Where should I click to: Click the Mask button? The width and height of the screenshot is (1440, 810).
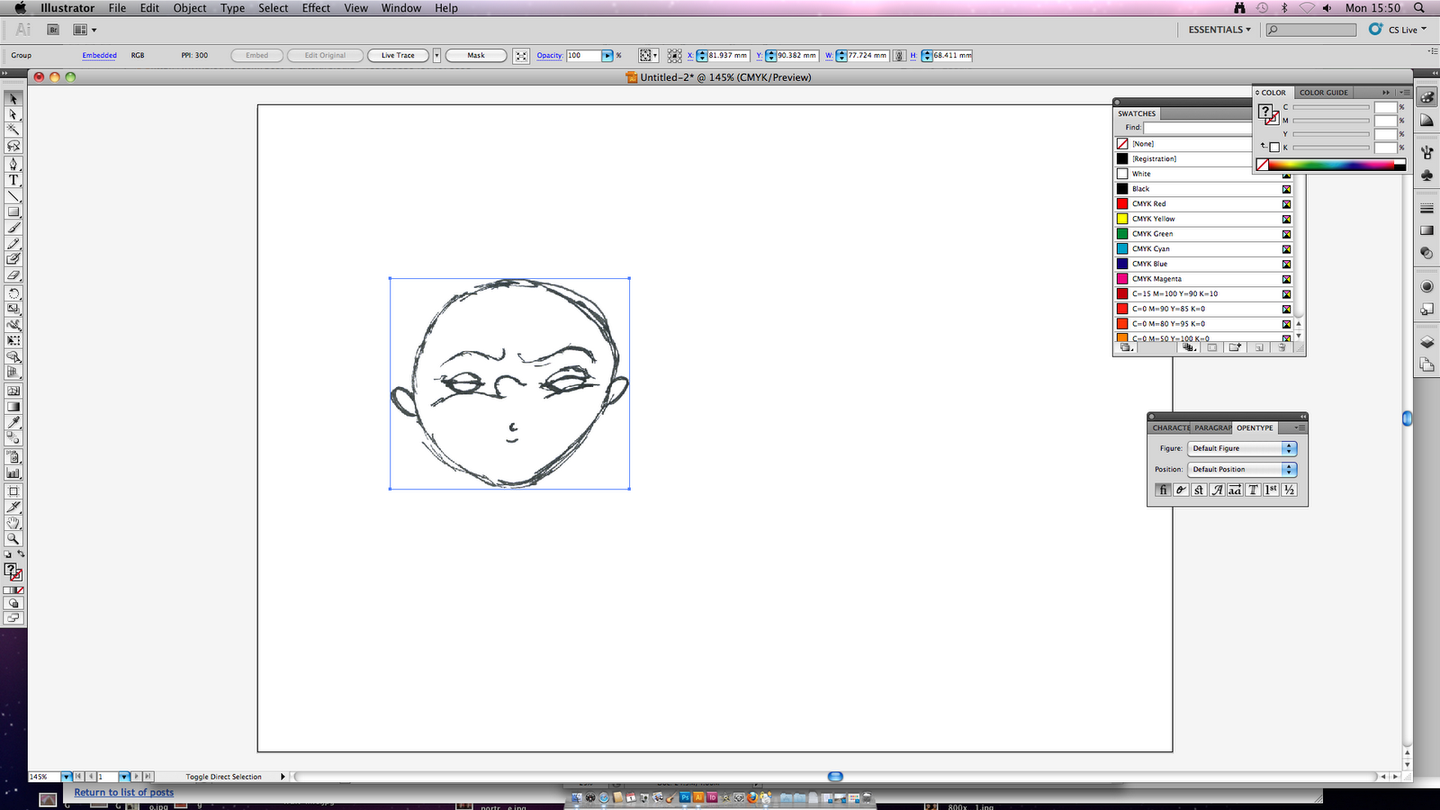(475, 55)
